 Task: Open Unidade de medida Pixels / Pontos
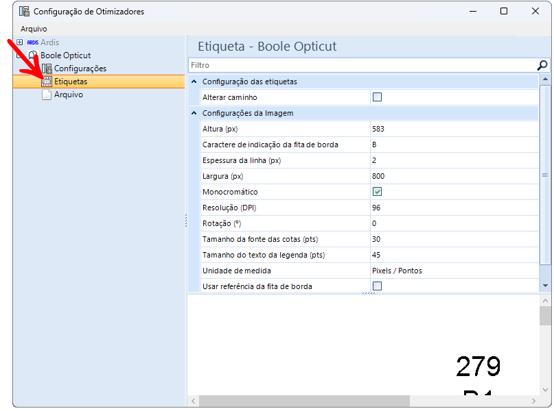(x=454, y=271)
